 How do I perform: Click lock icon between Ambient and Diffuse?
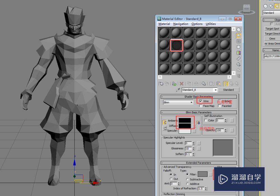199,123
